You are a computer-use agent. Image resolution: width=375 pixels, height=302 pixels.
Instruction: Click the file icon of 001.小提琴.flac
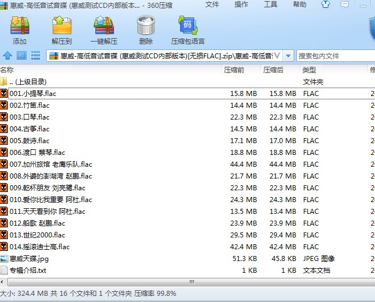[x=4, y=93]
